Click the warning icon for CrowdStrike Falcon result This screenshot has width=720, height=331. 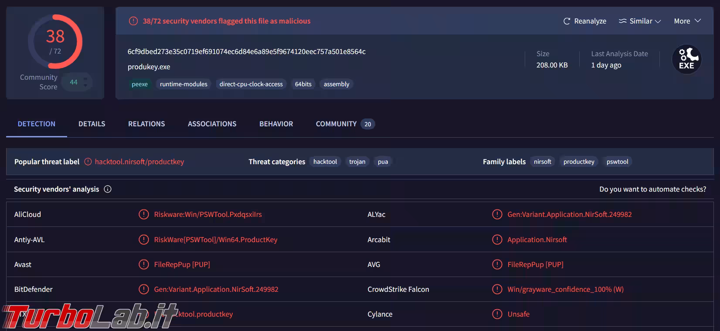pos(497,289)
